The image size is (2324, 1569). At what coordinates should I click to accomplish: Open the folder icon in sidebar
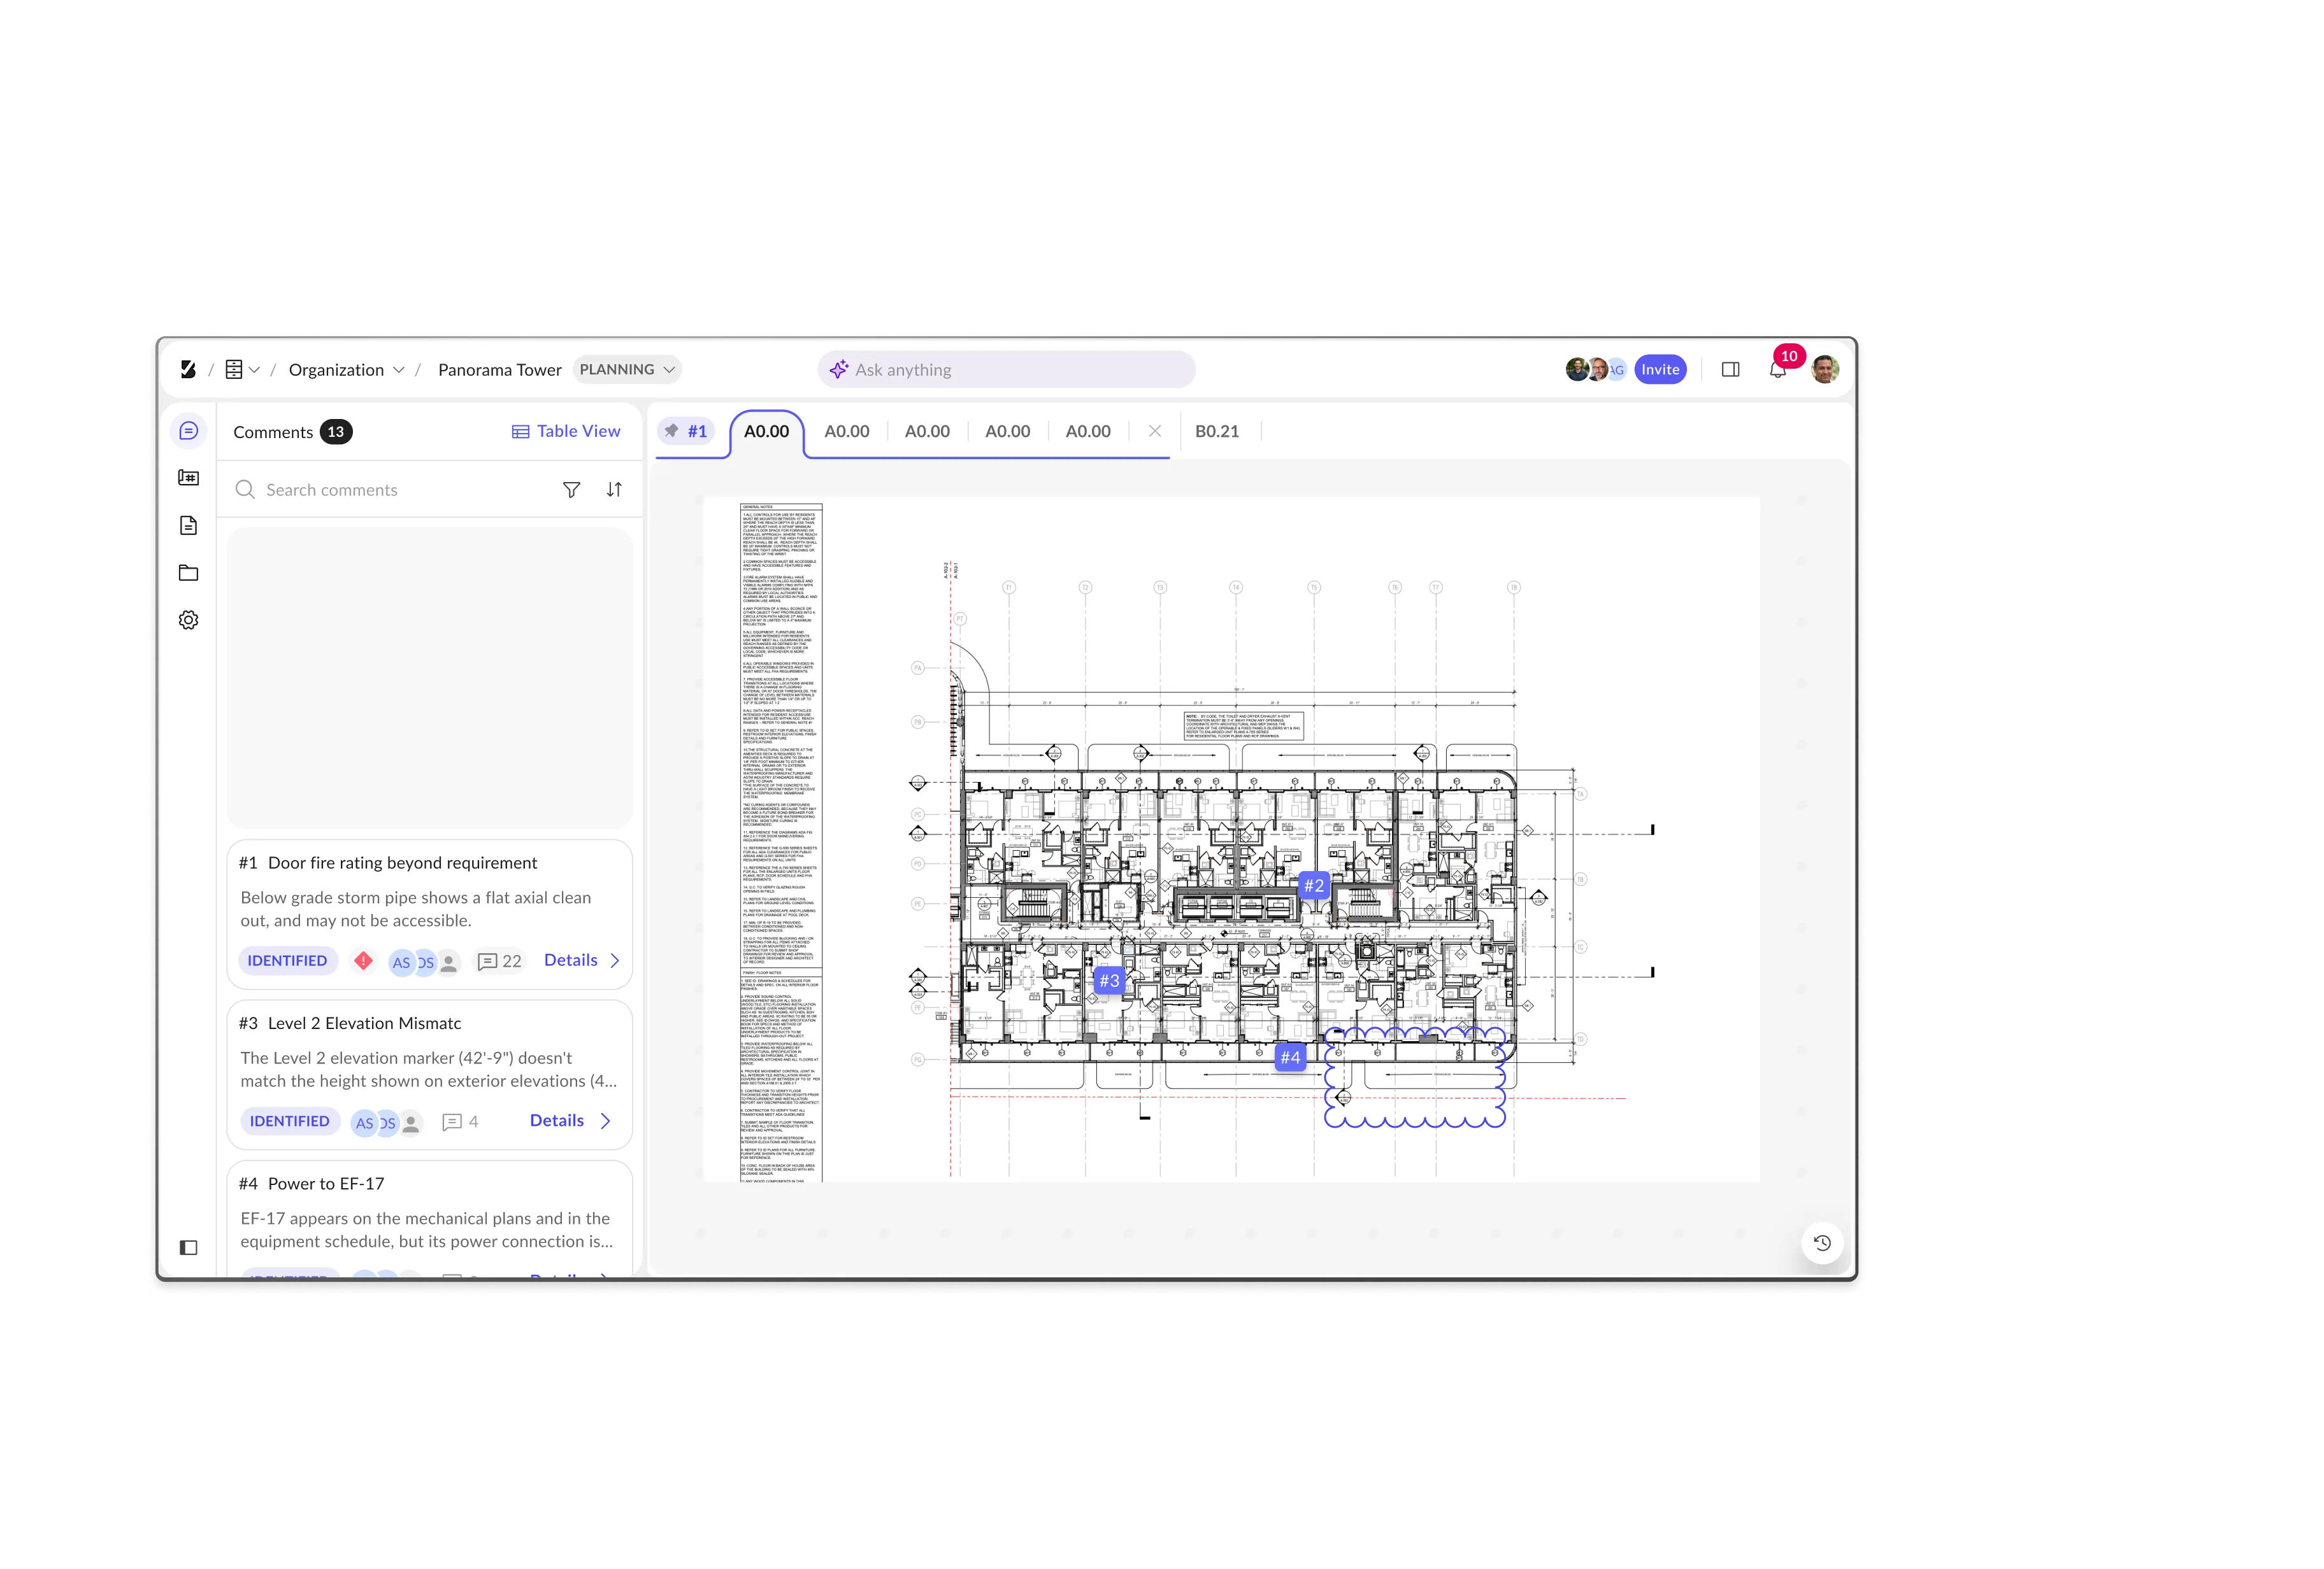pos(188,572)
